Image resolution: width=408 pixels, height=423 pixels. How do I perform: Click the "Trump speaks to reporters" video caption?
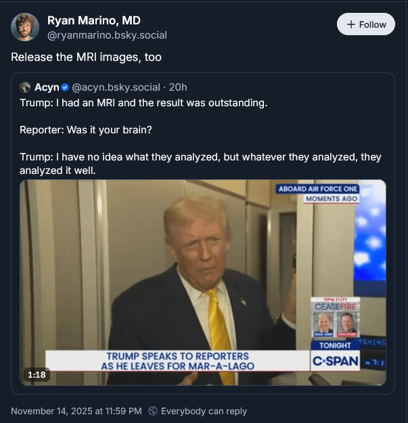pyautogui.click(x=178, y=361)
